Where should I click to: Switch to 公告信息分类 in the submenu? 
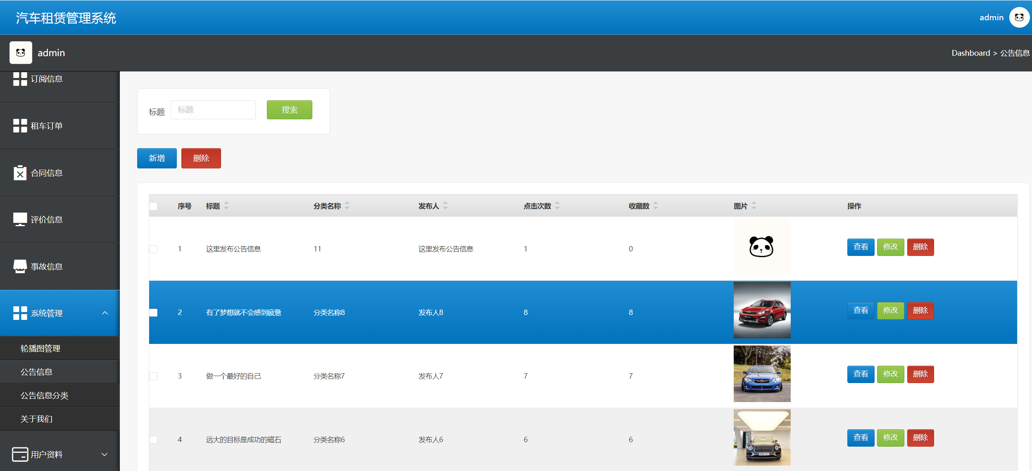(46, 395)
